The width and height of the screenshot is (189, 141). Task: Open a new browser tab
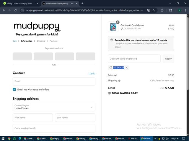coord(82,4)
